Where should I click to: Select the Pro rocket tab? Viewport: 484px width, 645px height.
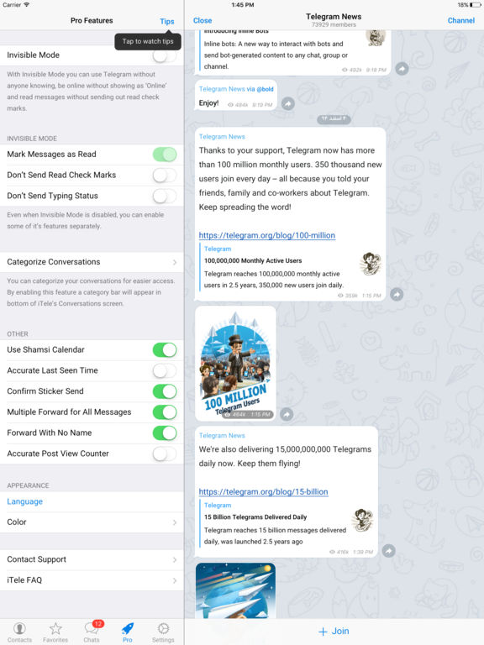coord(128,632)
